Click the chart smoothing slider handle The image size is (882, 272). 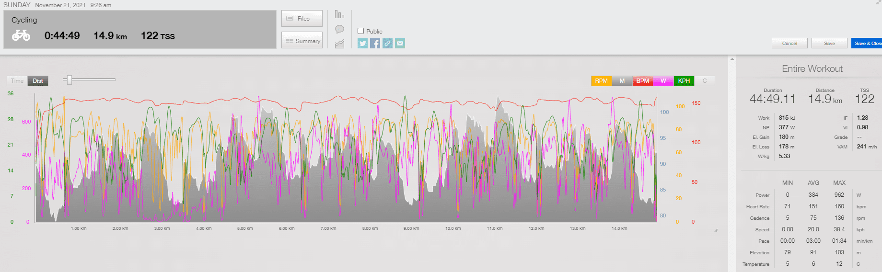[70, 80]
